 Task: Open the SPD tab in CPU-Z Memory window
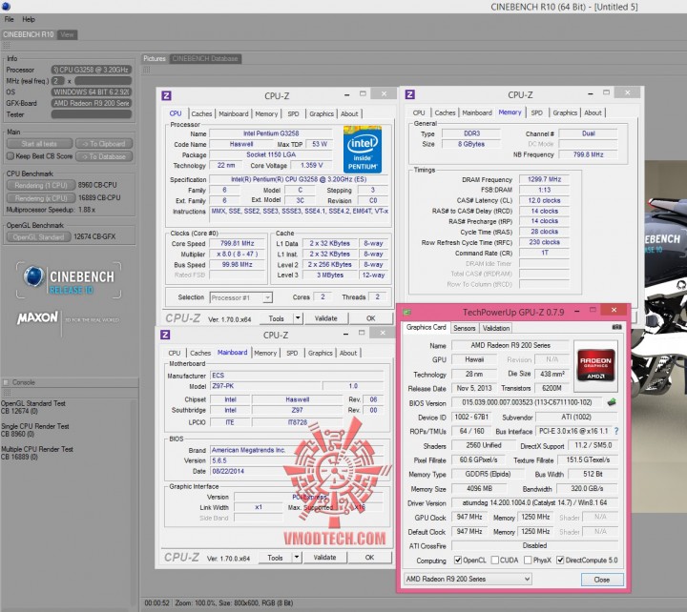[536, 112]
